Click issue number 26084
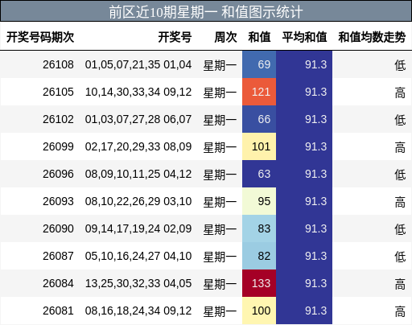412x325 pixels. point(58,283)
